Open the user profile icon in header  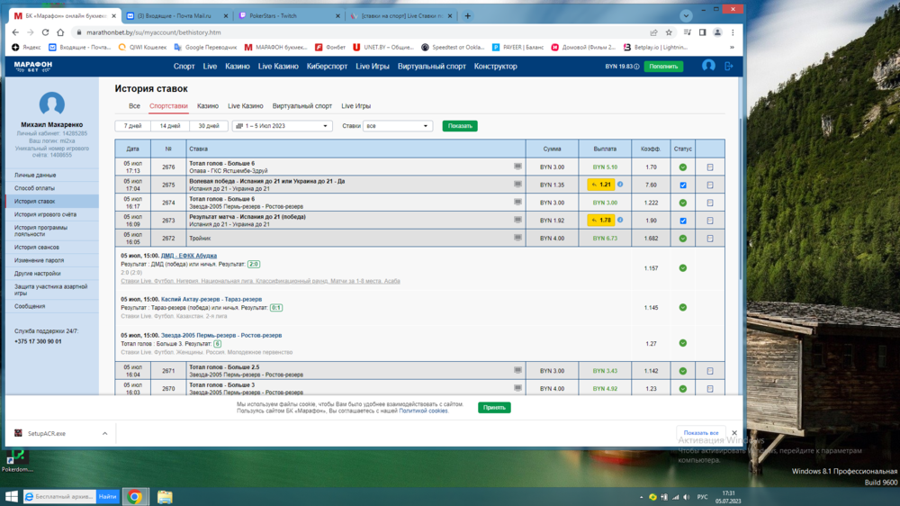pos(708,66)
